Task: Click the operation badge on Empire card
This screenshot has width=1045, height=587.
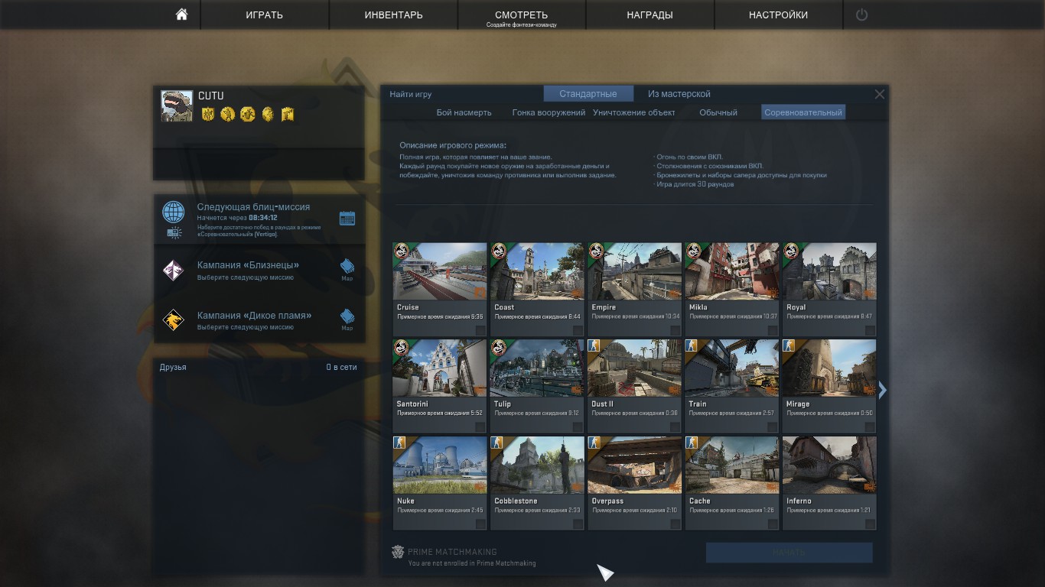Action: pyautogui.click(x=597, y=251)
